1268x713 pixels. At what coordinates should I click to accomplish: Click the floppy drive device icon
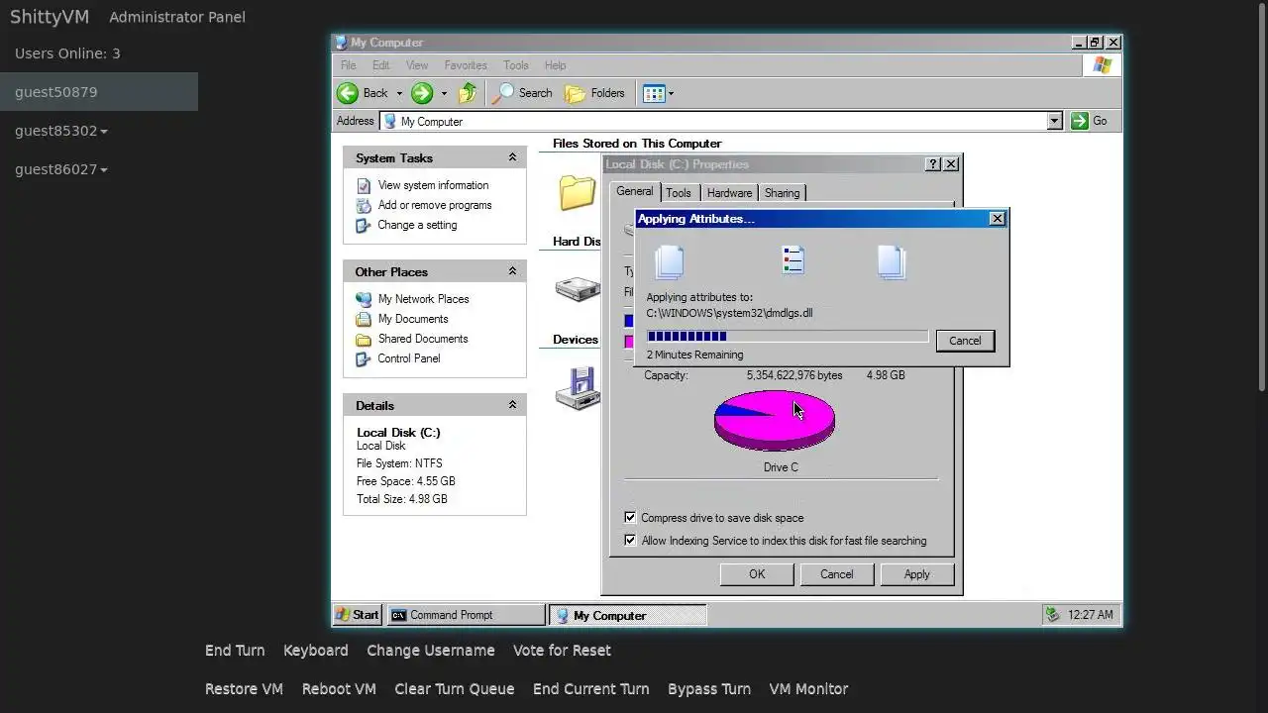579,389
